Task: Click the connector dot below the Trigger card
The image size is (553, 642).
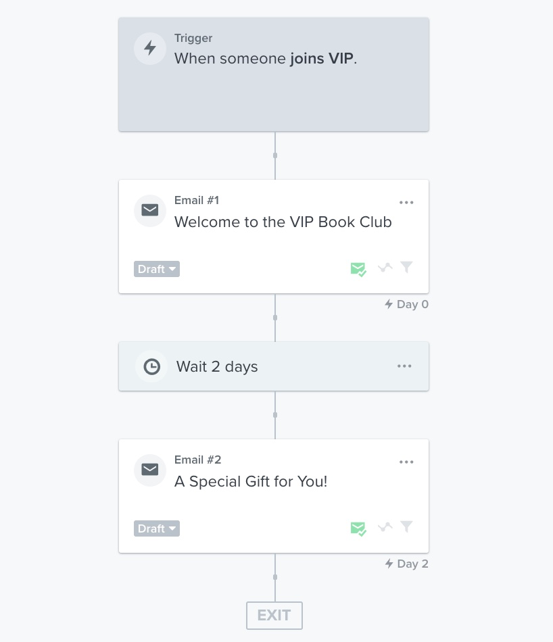Action: pos(274,155)
